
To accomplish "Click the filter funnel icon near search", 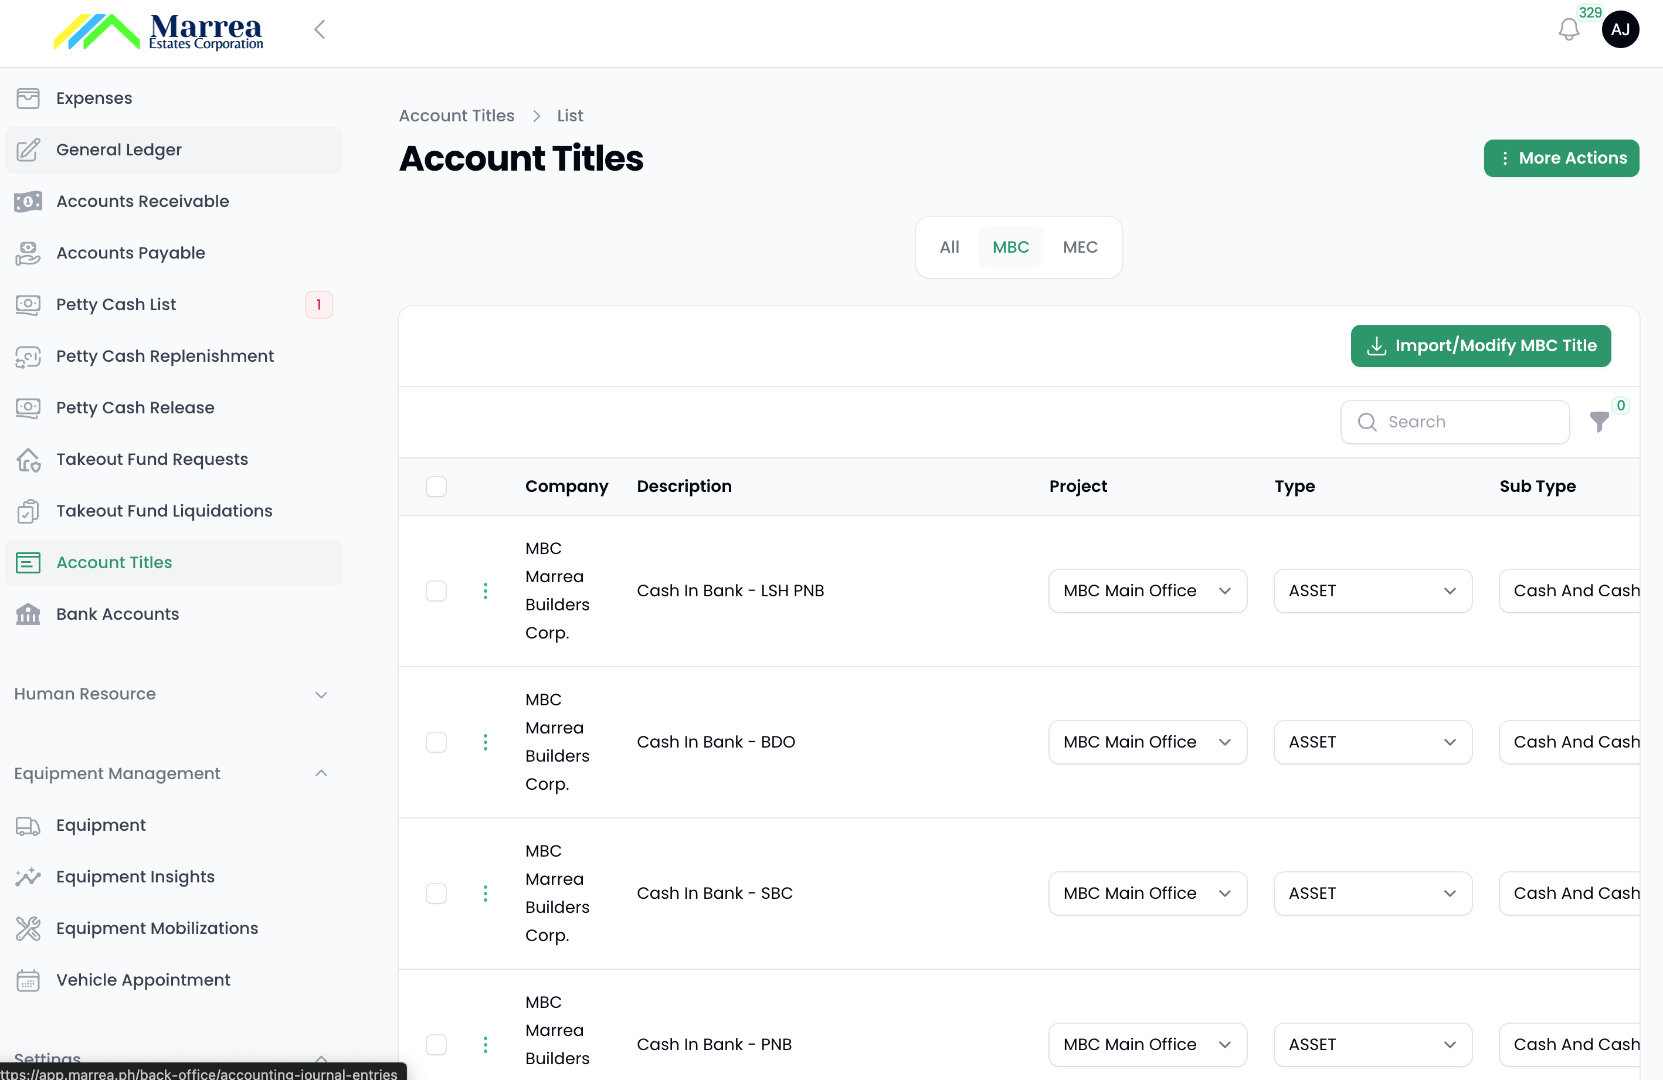I will point(1600,422).
